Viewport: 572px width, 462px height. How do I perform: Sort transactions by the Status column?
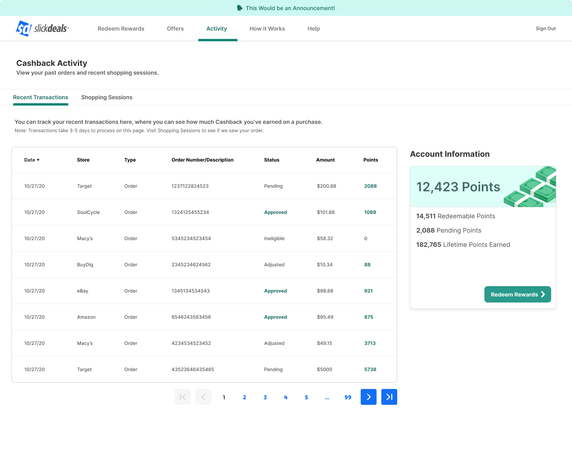point(272,160)
